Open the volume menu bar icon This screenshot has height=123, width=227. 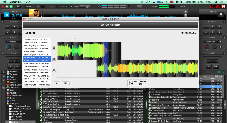pos(182,2)
